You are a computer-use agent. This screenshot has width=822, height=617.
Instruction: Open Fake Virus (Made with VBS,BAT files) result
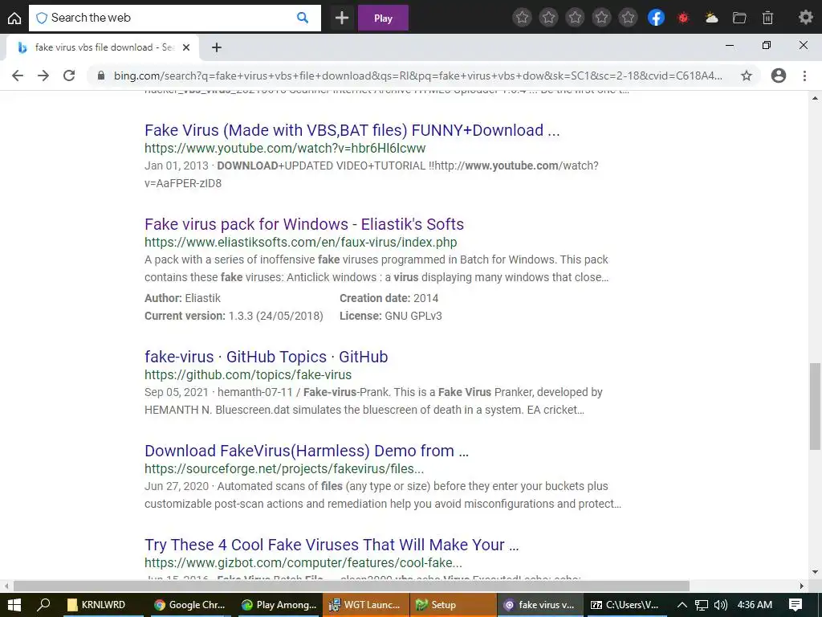point(352,130)
